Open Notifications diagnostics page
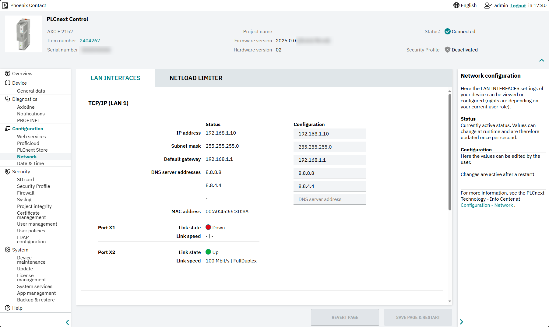This screenshot has width=549, height=327. pyautogui.click(x=31, y=114)
